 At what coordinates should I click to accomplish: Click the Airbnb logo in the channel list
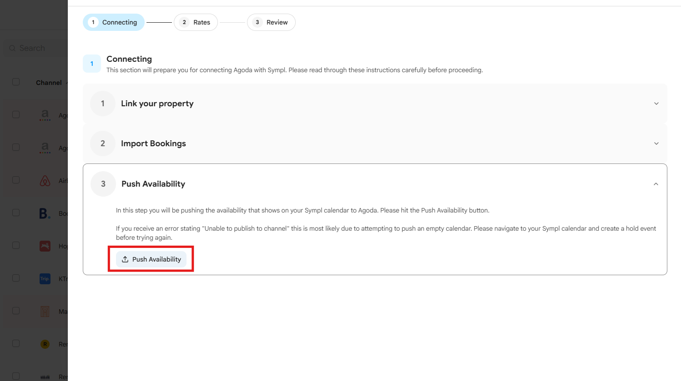click(45, 181)
